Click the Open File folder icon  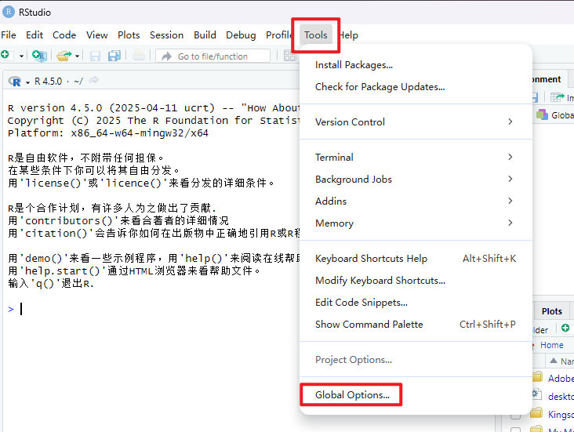tap(63, 56)
